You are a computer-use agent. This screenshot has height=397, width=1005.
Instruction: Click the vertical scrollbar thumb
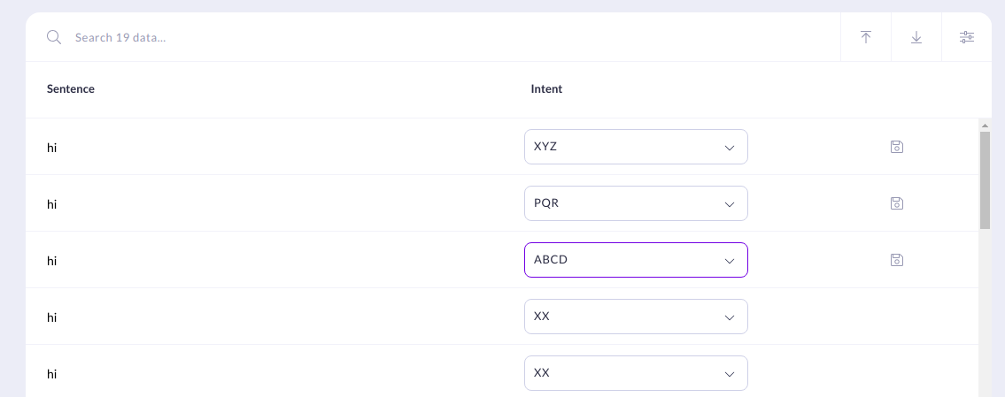pyautogui.click(x=986, y=179)
